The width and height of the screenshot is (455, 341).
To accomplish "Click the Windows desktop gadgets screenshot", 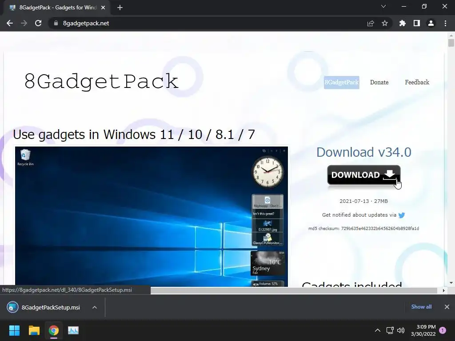I will point(152,216).
